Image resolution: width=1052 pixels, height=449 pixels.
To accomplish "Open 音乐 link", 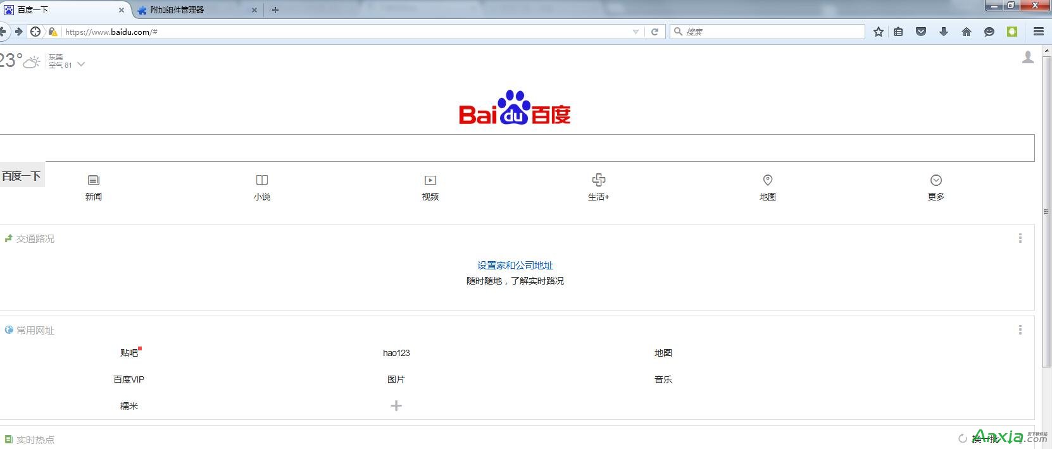I will [x=663, y=379].
